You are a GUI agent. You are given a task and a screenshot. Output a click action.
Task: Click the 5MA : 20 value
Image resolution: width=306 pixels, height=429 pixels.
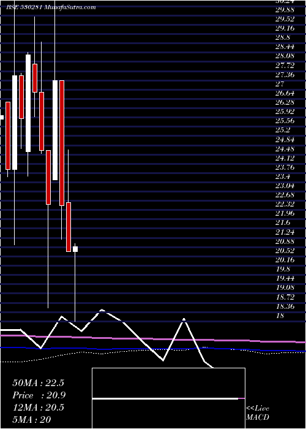click(32, 419)
